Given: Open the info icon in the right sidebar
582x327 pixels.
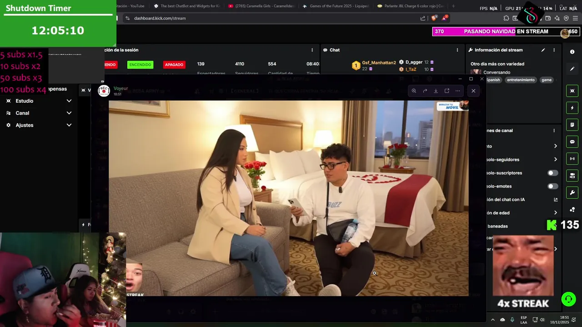Looking at the screenshot, I should coord(572,52).
